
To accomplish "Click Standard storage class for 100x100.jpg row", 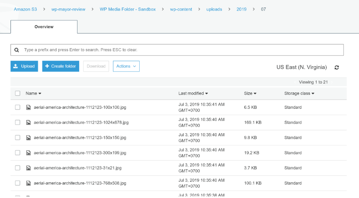I will pos(293,107).
